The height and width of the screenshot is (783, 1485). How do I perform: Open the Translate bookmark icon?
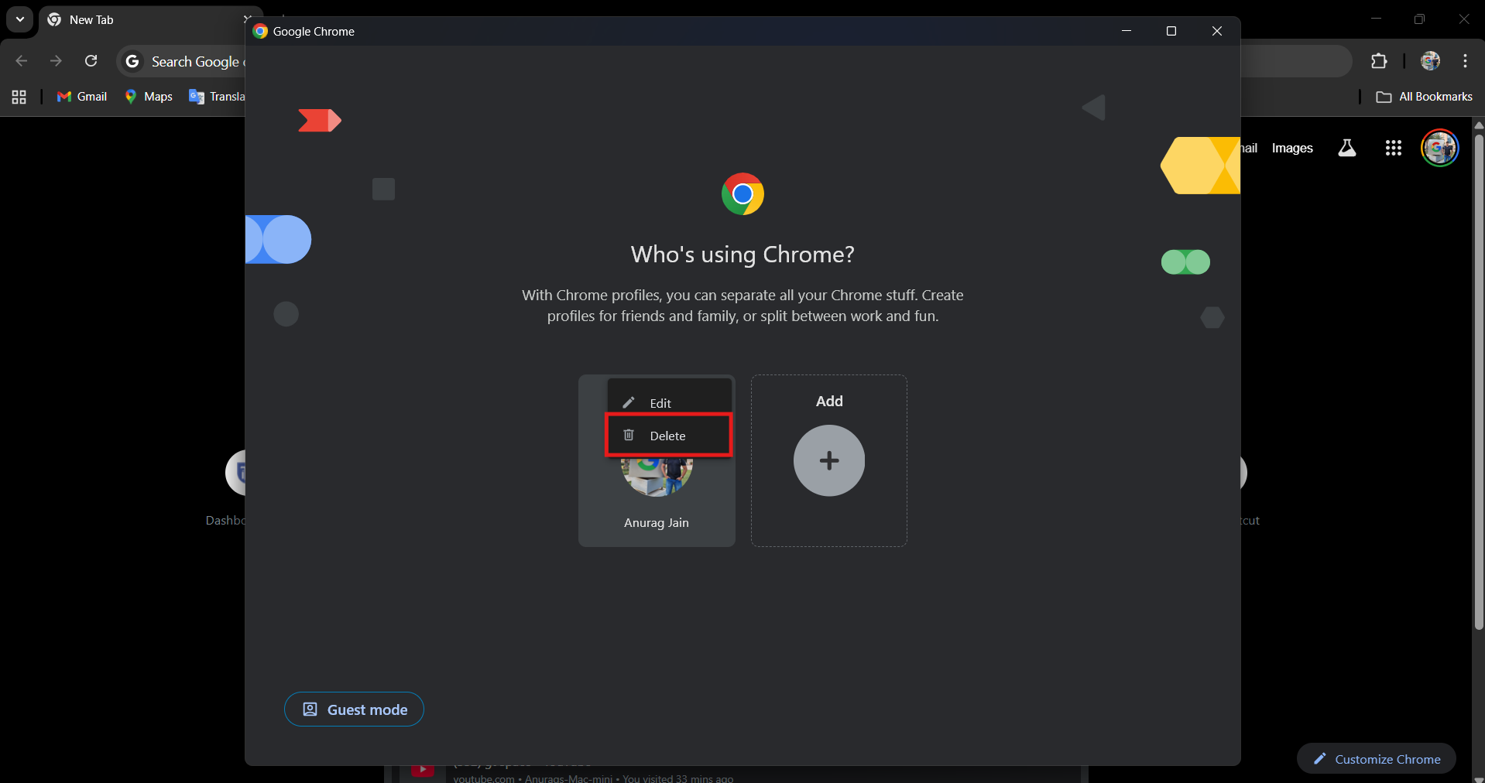coord(196,97)
